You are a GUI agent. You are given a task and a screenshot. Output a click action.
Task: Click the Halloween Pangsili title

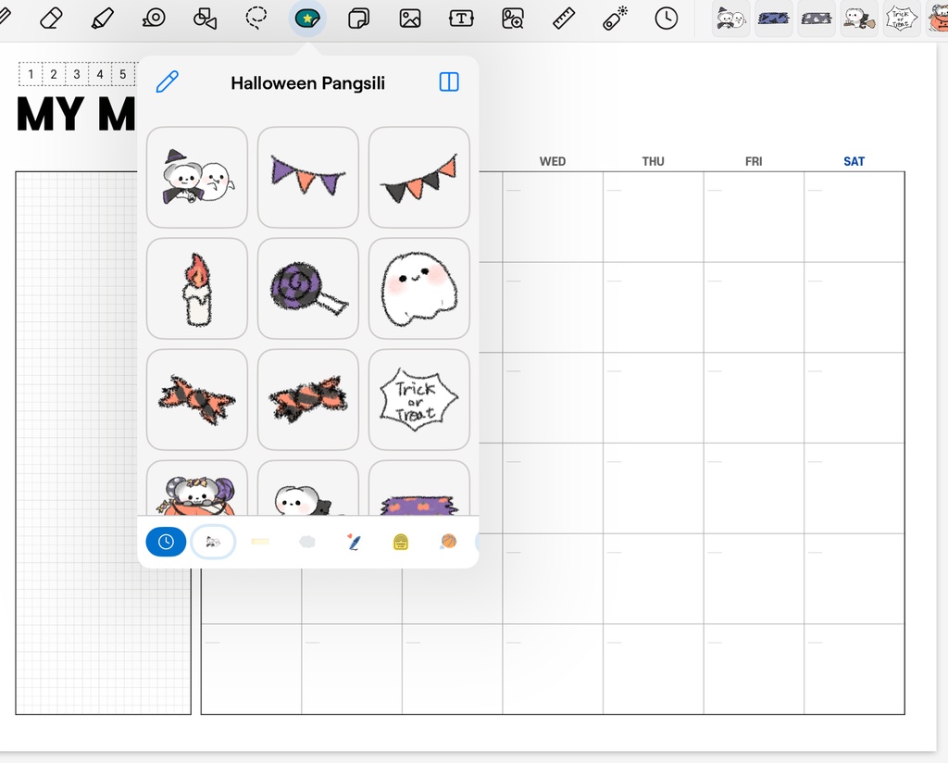[307, 82]
